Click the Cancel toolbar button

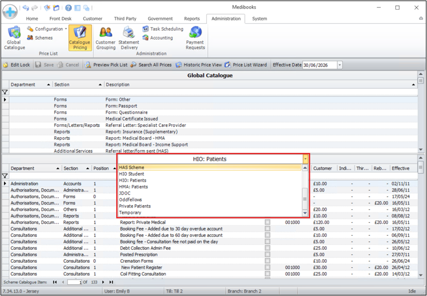pos(68,65)
